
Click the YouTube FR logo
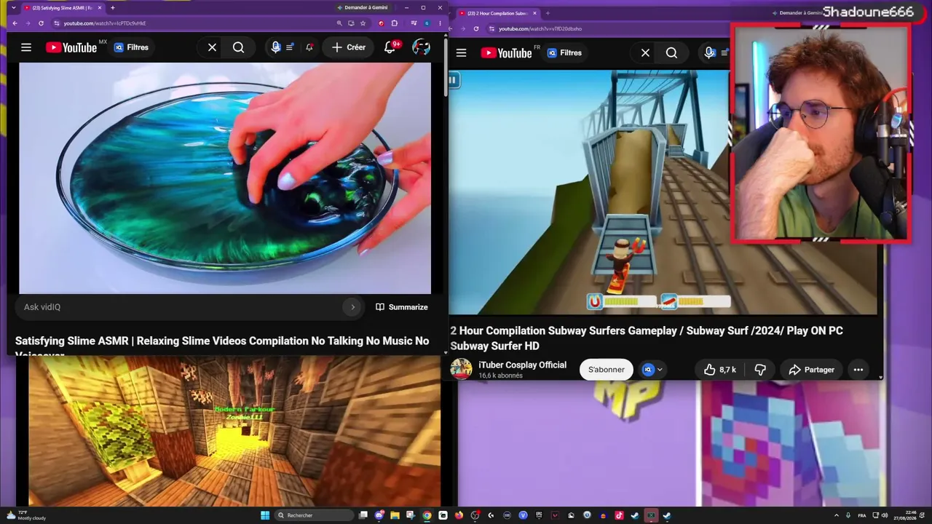(x=507, y=53)
